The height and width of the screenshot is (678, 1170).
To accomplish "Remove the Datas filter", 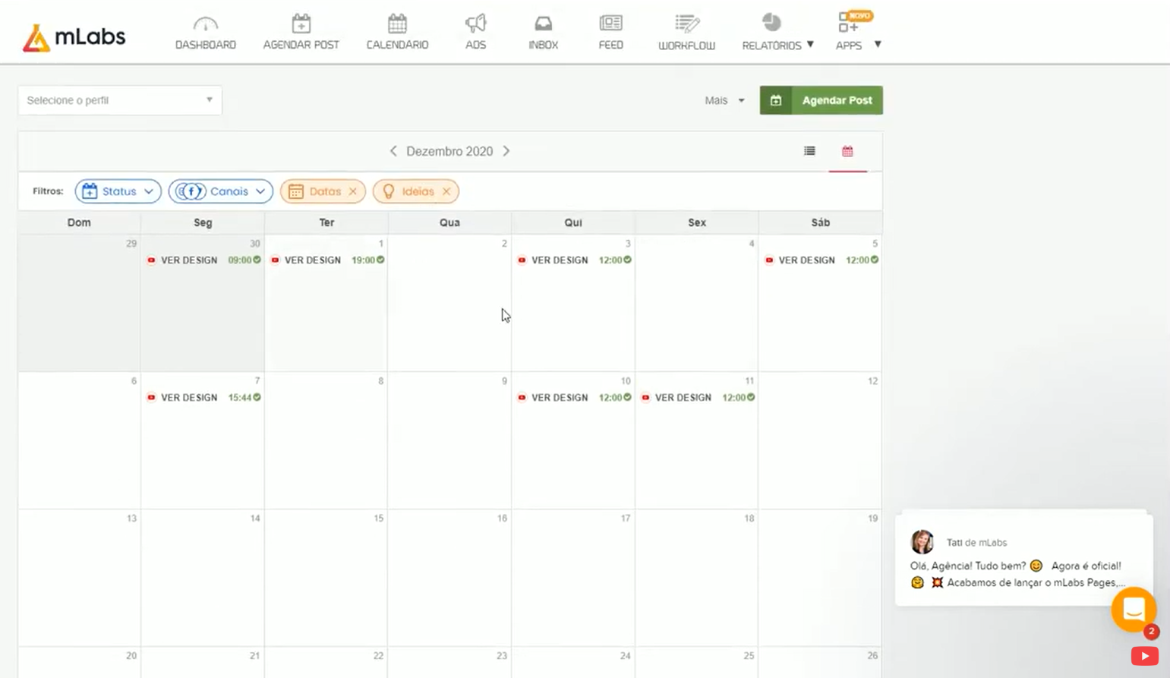I will tap(353, 191).
